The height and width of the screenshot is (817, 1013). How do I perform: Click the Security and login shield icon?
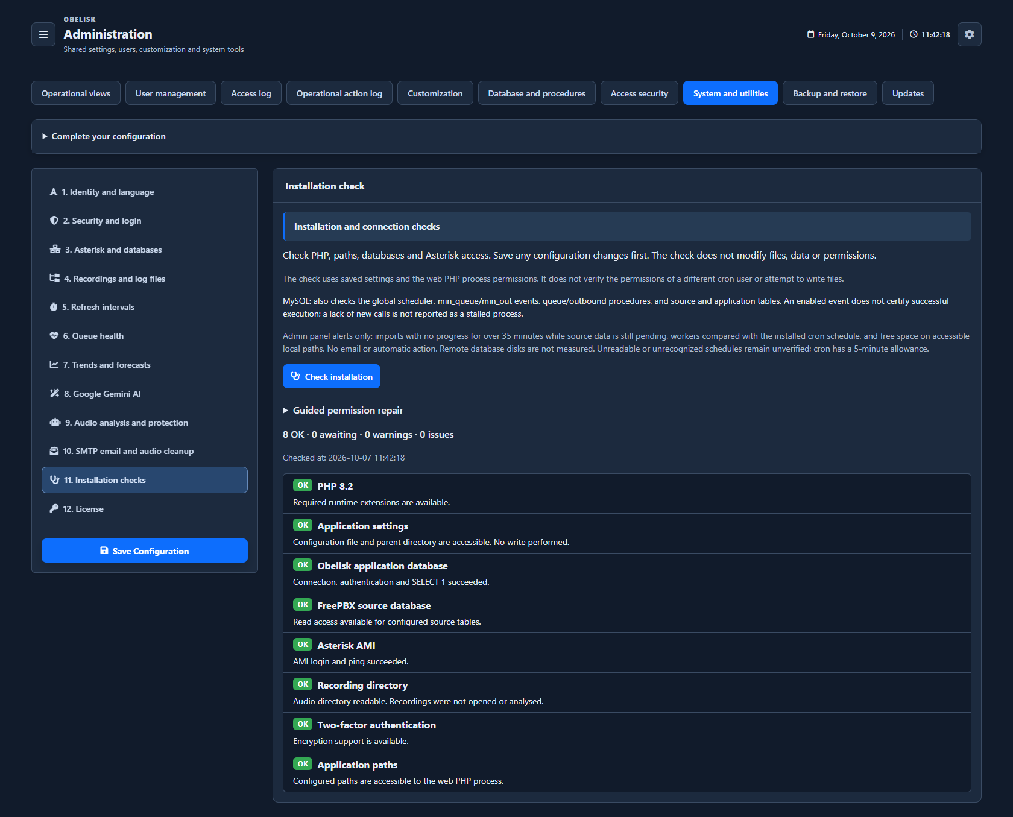(54, 221)
